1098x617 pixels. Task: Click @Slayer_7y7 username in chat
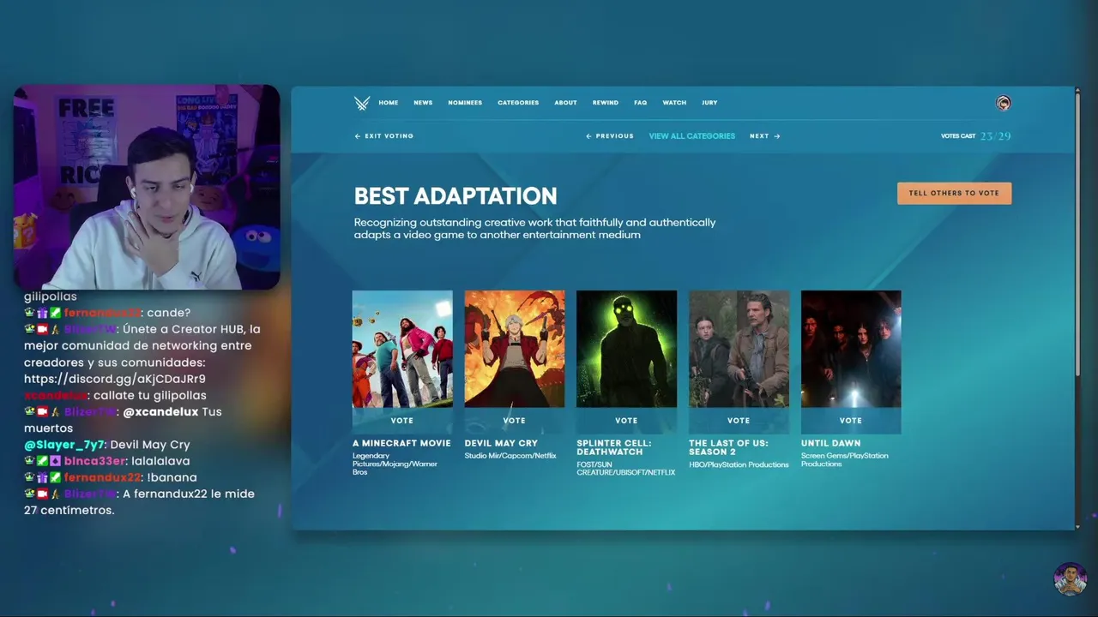coord(63,445)
